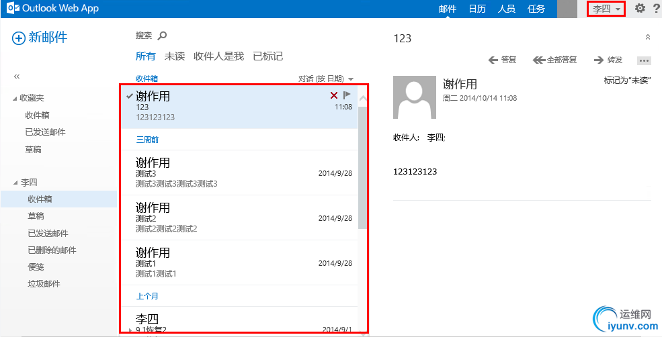Image resolution: width=662 pixels, height=337 pixels.
Task: Toggle checkmark on 123 message
Action: click(x=130, y=96)
